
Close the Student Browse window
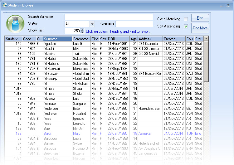point(228,5)
